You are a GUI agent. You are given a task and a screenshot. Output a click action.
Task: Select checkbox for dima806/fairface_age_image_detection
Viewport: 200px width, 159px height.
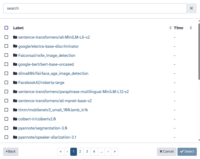coord(6,73)
